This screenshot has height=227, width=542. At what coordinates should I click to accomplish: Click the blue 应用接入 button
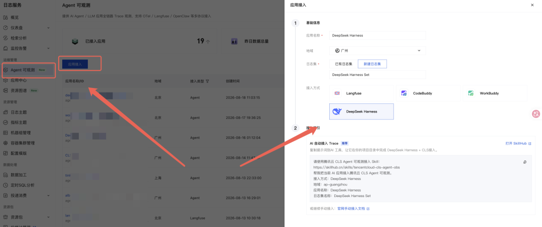pyautogui.click(x=75, y=64)
